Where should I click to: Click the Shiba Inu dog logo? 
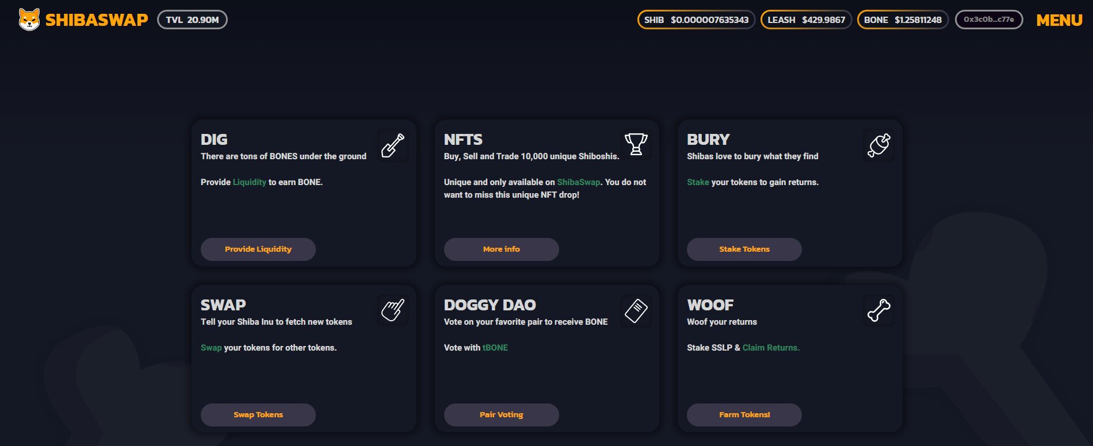pyautogui.click(x=29, y=20)
